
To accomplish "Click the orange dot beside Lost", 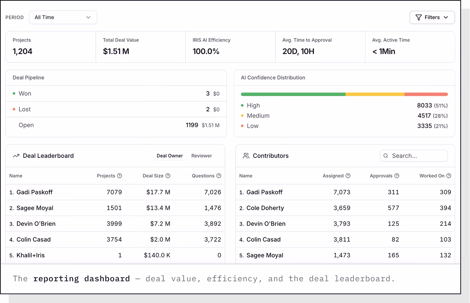I will pos(14,109).
